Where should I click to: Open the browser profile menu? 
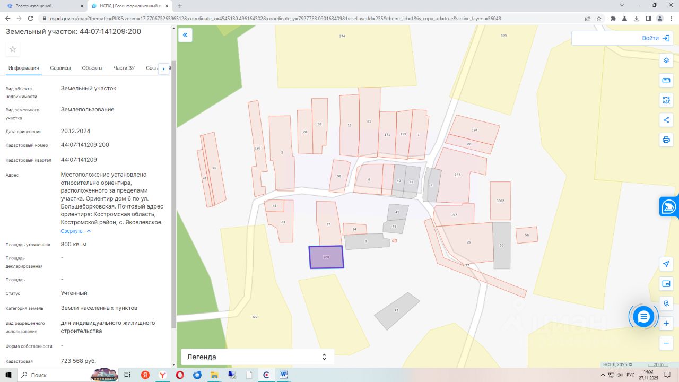click(660, 18)
